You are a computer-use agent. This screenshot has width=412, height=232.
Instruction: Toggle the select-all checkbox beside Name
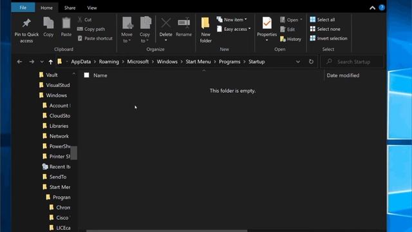point(86,75)
